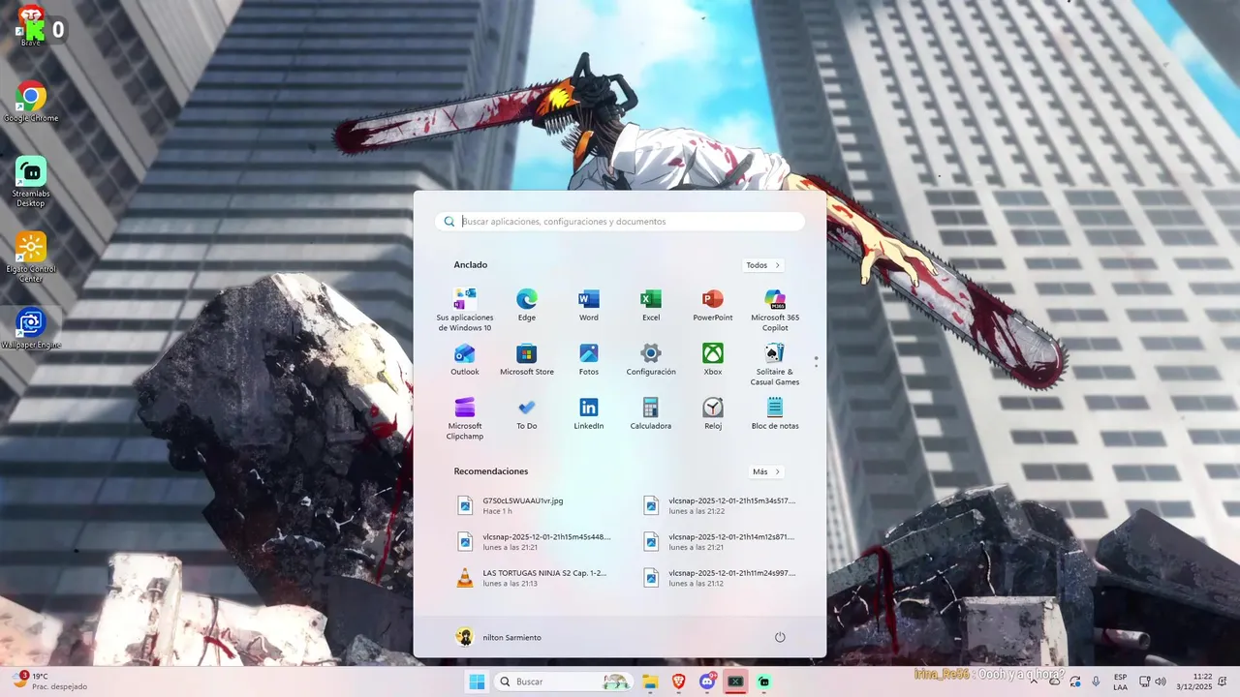Image resolution: width=1240 pixels, height=697 pixels.
Task: Open the weather widget showing 19°C
Action: (48, 682)
